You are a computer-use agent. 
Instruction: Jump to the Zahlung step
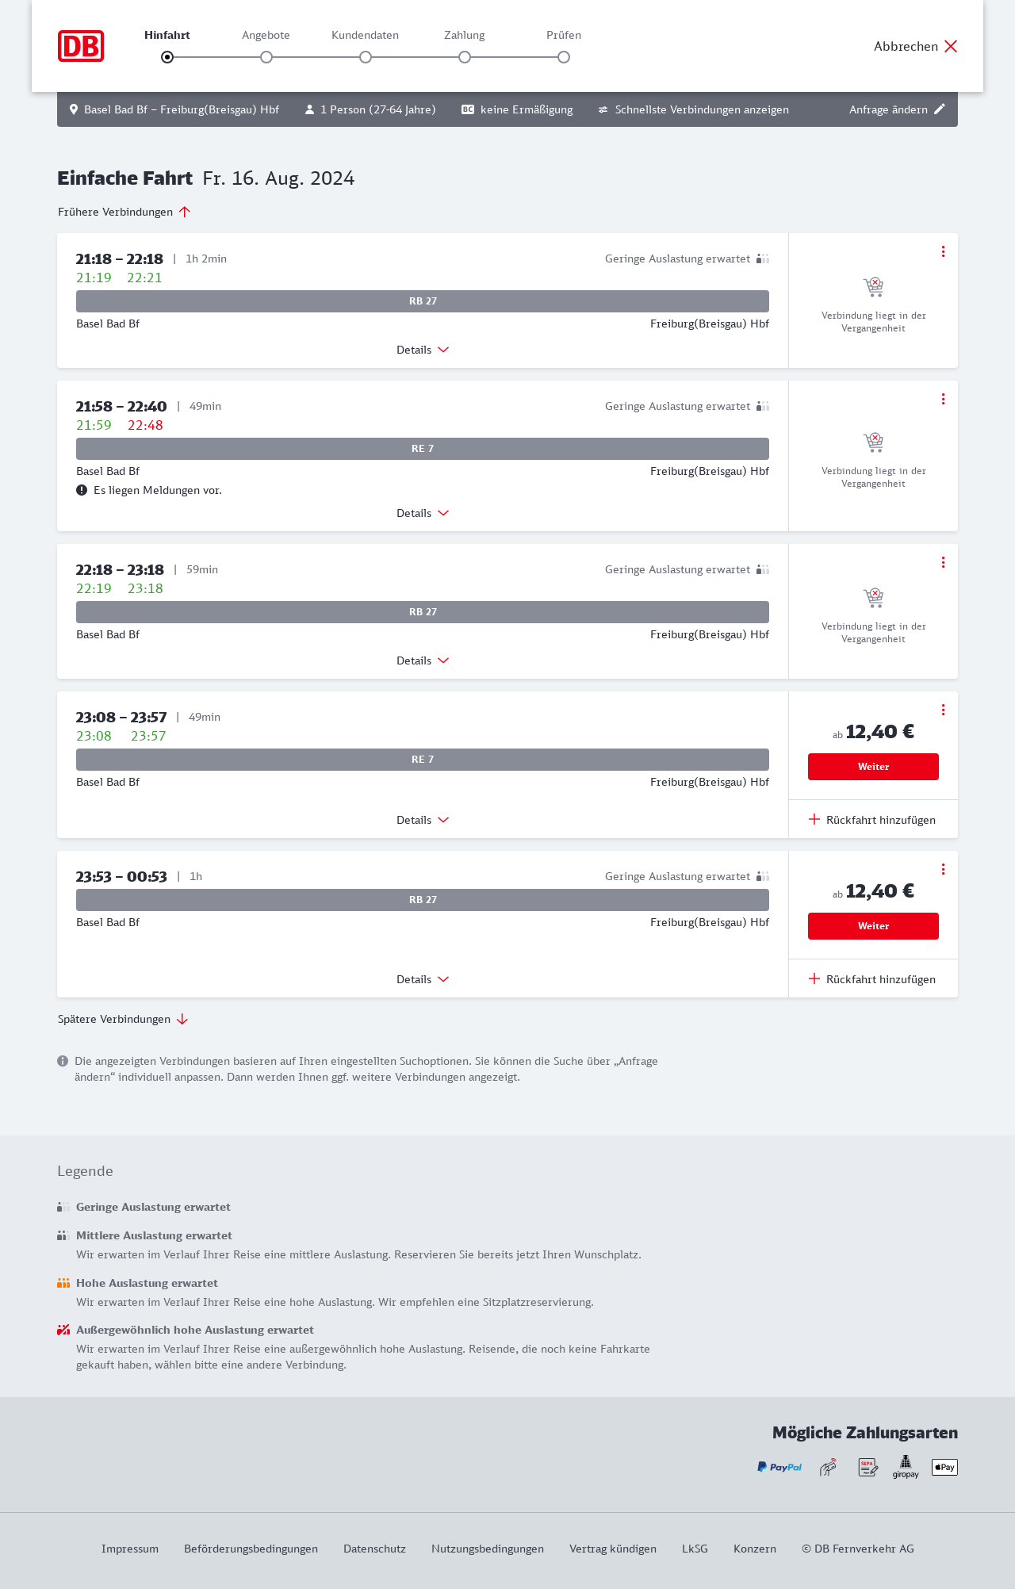click(465, 56)
